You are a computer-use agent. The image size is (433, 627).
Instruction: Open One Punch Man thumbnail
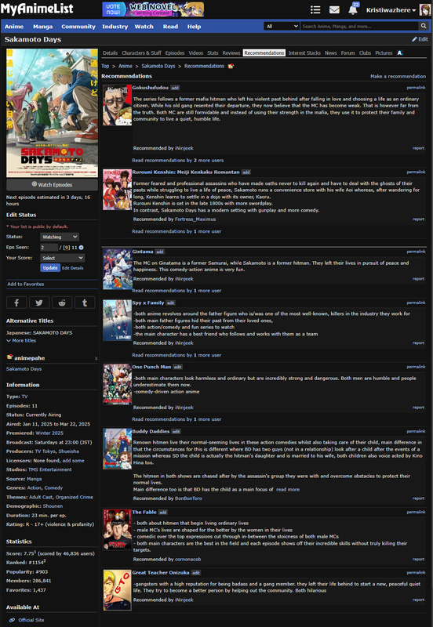pyautogui.click(x=117, y=384)
